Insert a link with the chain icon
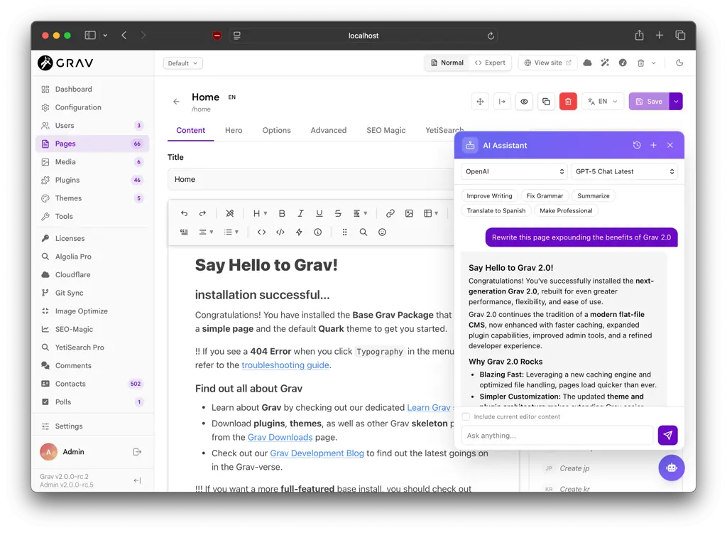Image resolution: width=727 pixels, height=533 pixels. [390, 214]
